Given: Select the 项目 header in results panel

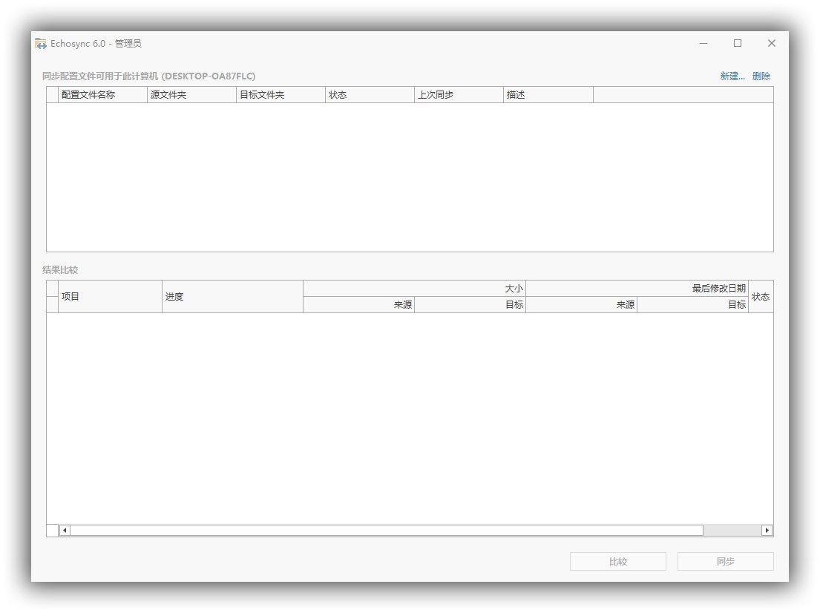Looking at the screenshot, I should [108, 296].
